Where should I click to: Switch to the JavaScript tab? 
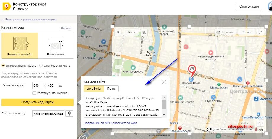point(94,88)
